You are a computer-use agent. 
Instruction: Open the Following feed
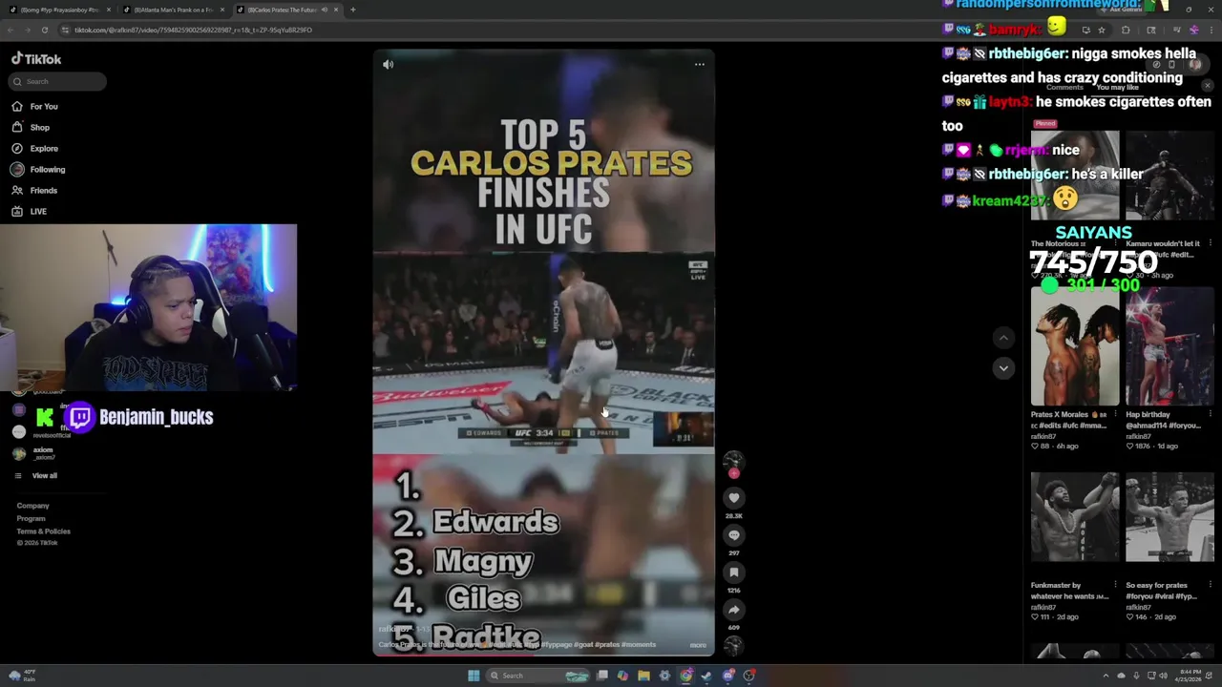(x=38, y=169)
